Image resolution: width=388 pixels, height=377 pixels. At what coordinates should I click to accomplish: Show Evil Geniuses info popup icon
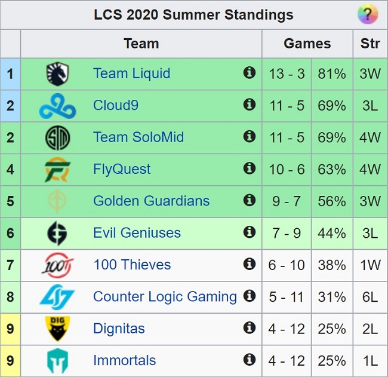coord(250,232)
